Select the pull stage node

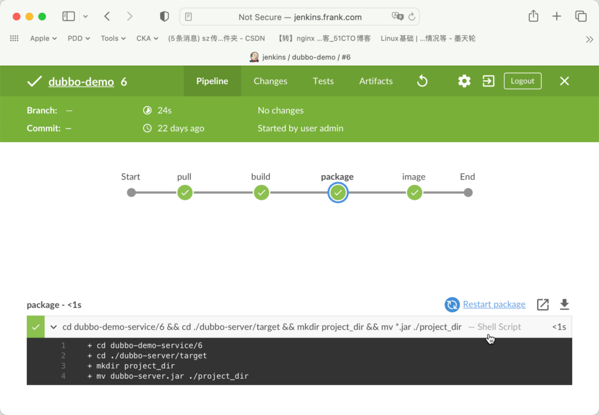185,192
